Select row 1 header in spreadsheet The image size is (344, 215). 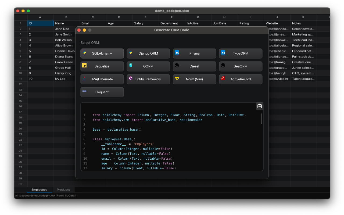click(20, 23)
